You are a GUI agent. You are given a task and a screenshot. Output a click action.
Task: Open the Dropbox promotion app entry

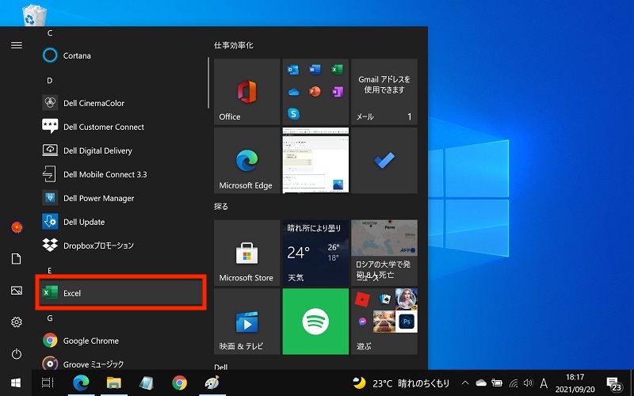(98, 246)
